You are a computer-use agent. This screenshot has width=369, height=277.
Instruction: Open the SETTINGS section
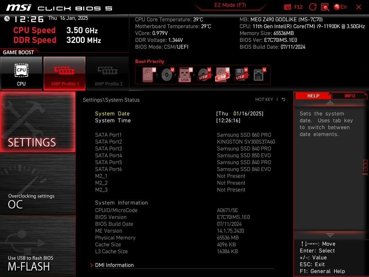pos(37,122)
